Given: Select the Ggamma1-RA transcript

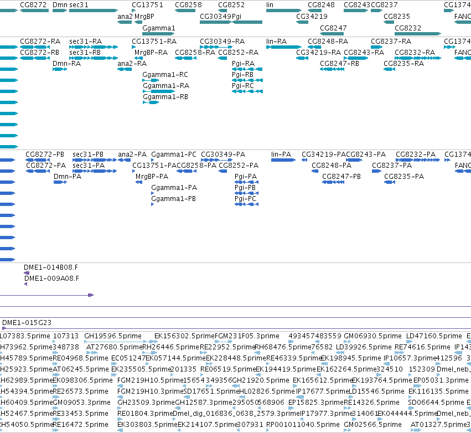Looking at the screenshot, I should click(x=158, y=91).
